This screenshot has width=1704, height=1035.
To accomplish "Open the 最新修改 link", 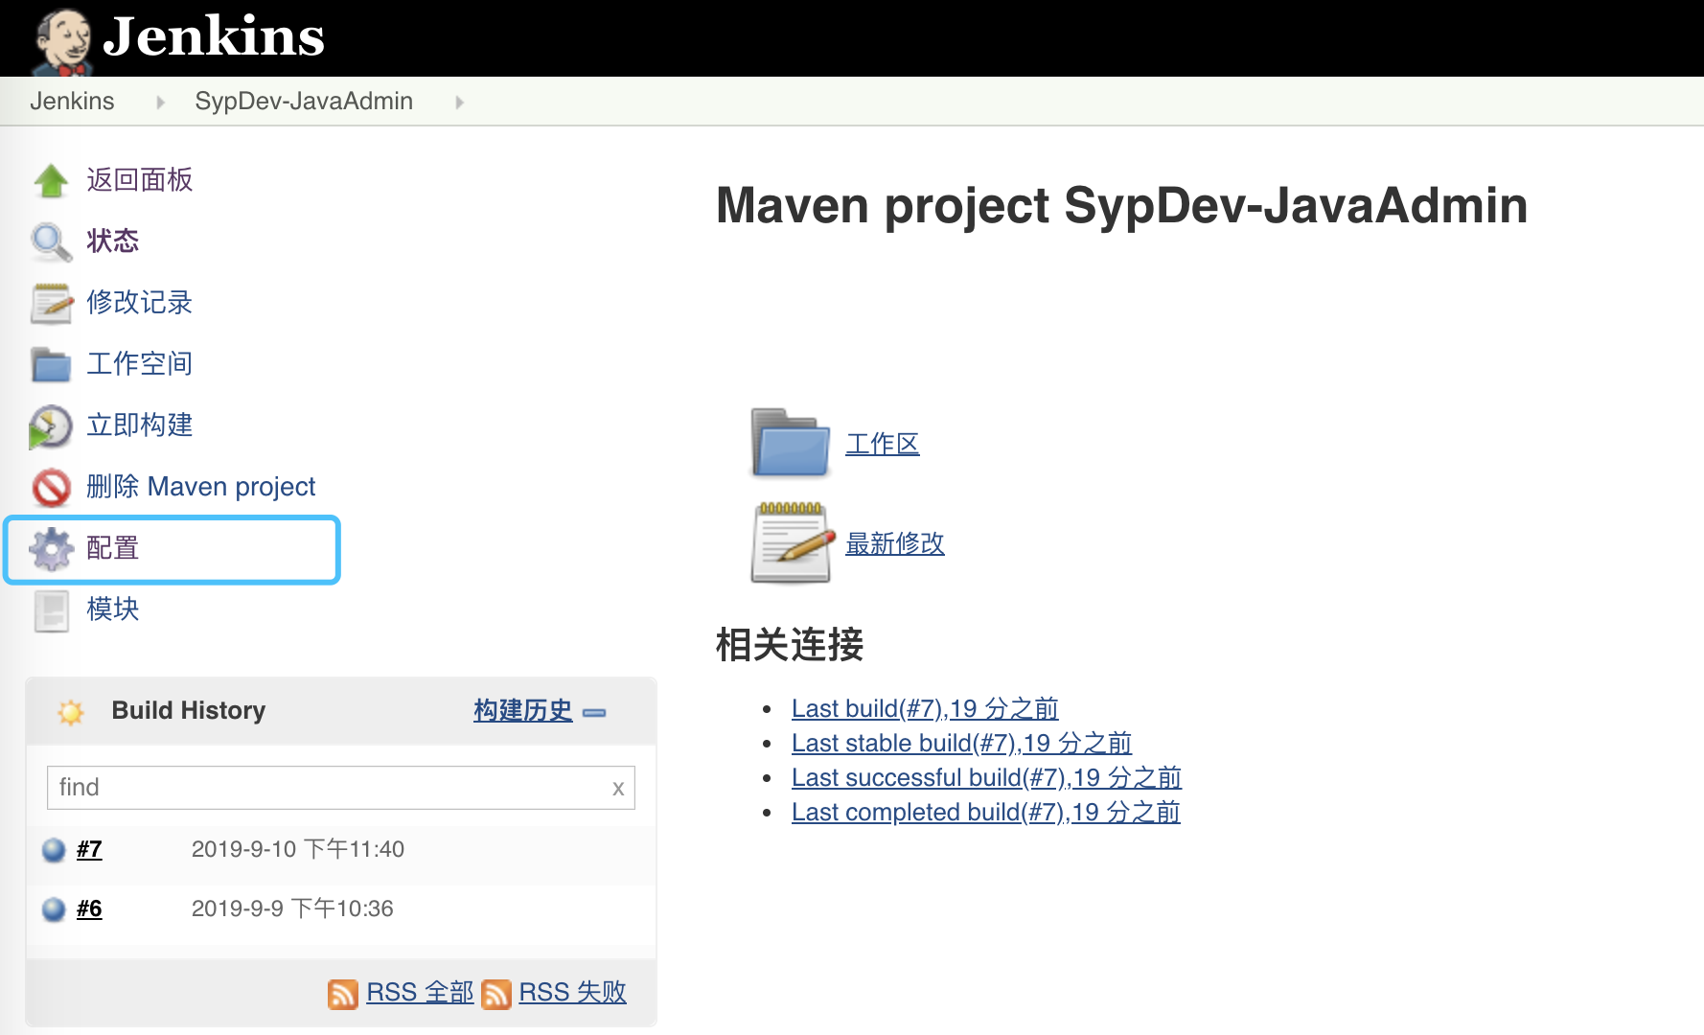I will 895,543.
